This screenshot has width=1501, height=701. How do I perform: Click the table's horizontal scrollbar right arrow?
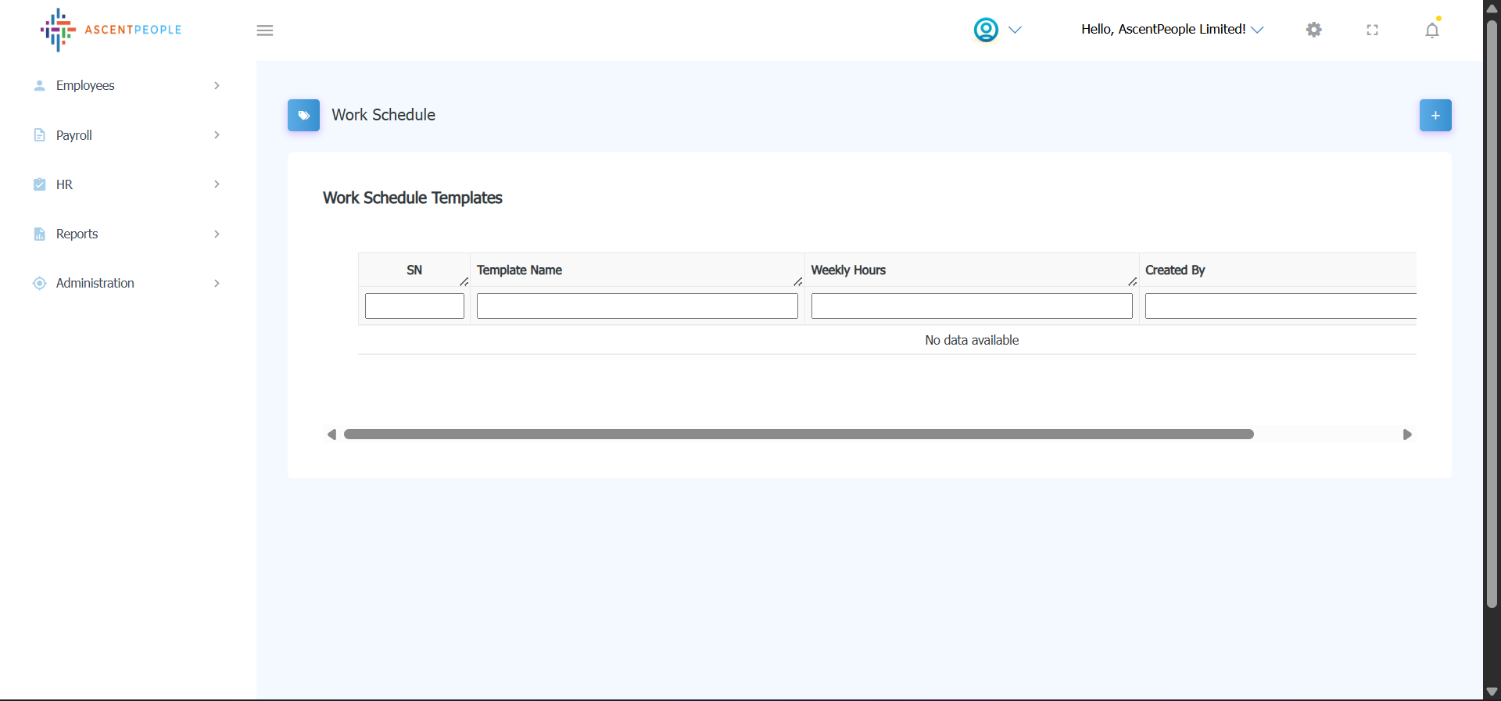pyautogui.click(x=1406, y=435)
